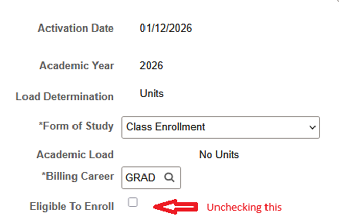This screenshot has width=339, height=218.
Task: Click the Load Determination label
Action: tap(65, 96)
